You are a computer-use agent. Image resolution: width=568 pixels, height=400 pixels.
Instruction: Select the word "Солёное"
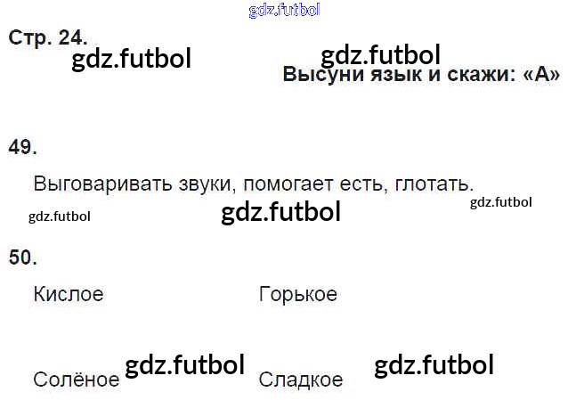[76, 380]
